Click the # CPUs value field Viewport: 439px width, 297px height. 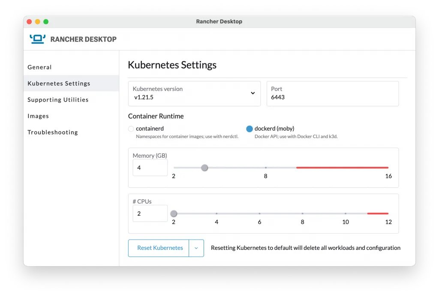[x=150, y=213]
